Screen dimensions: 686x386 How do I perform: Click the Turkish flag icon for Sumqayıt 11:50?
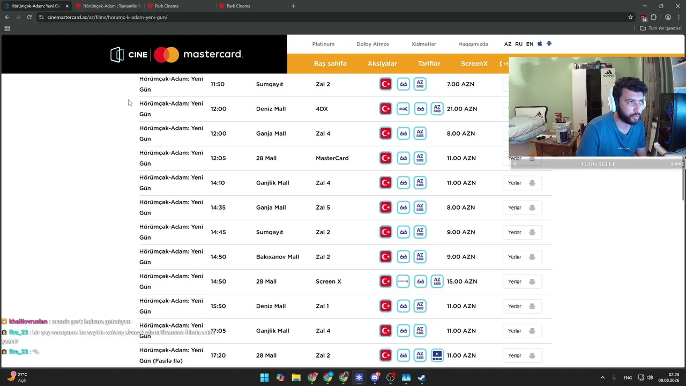tap(386, 84)
